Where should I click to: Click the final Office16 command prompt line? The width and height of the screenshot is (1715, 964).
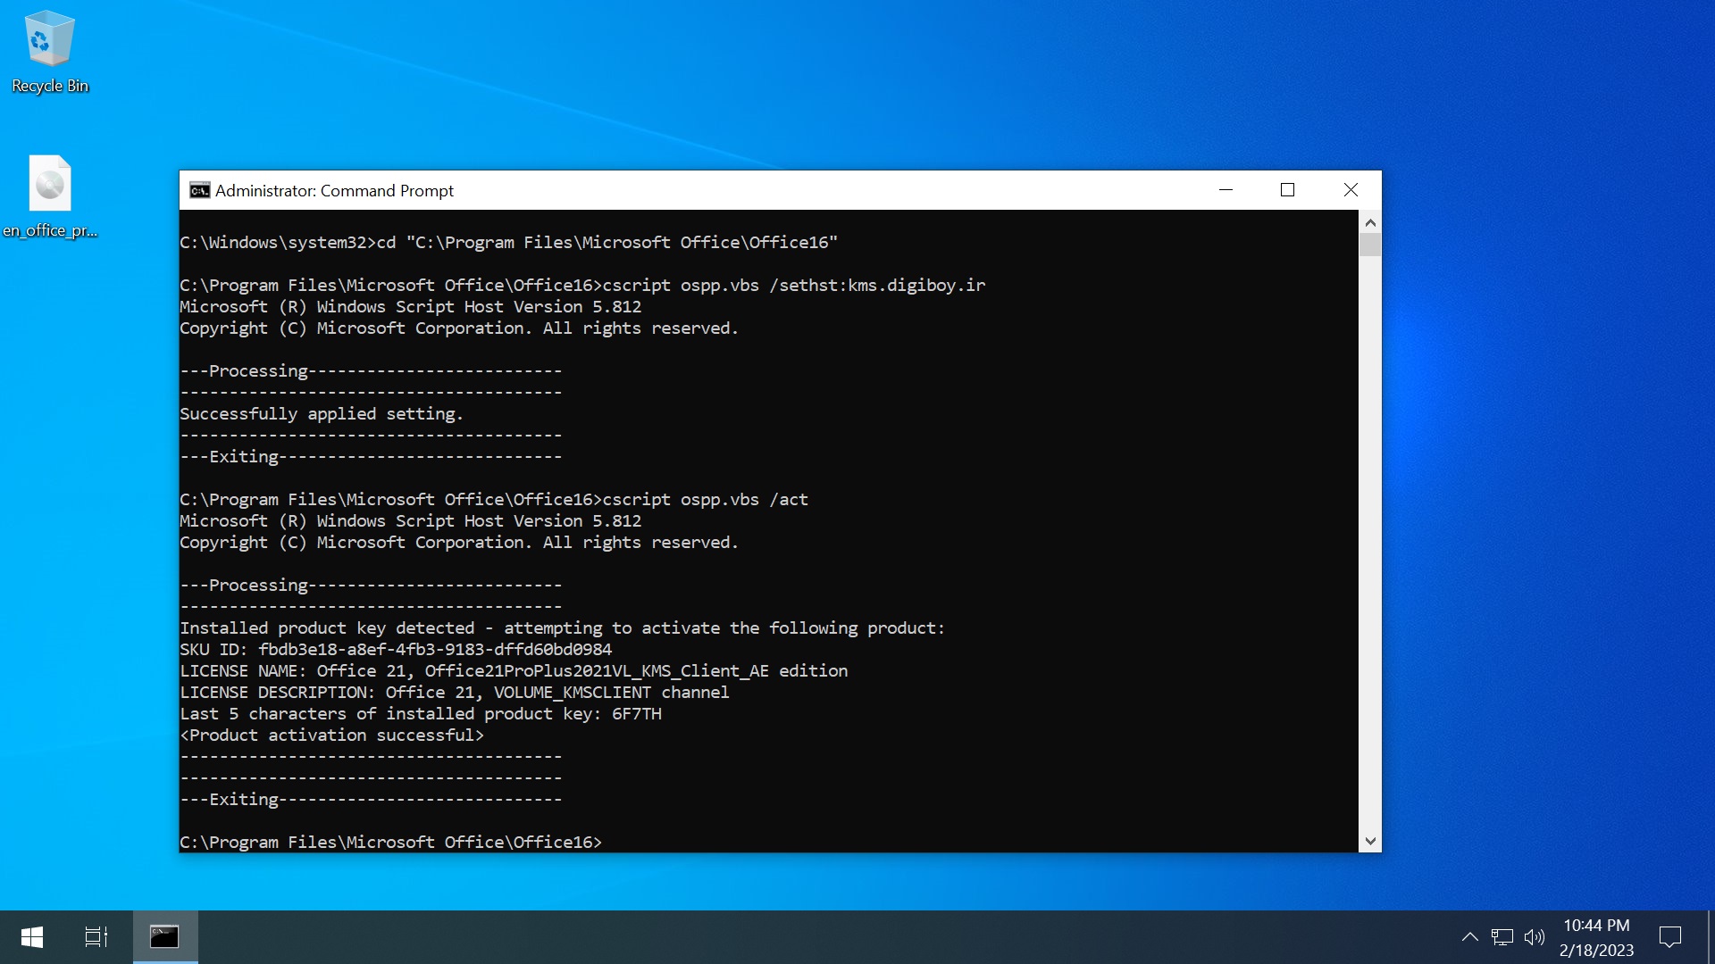point(391,843)
